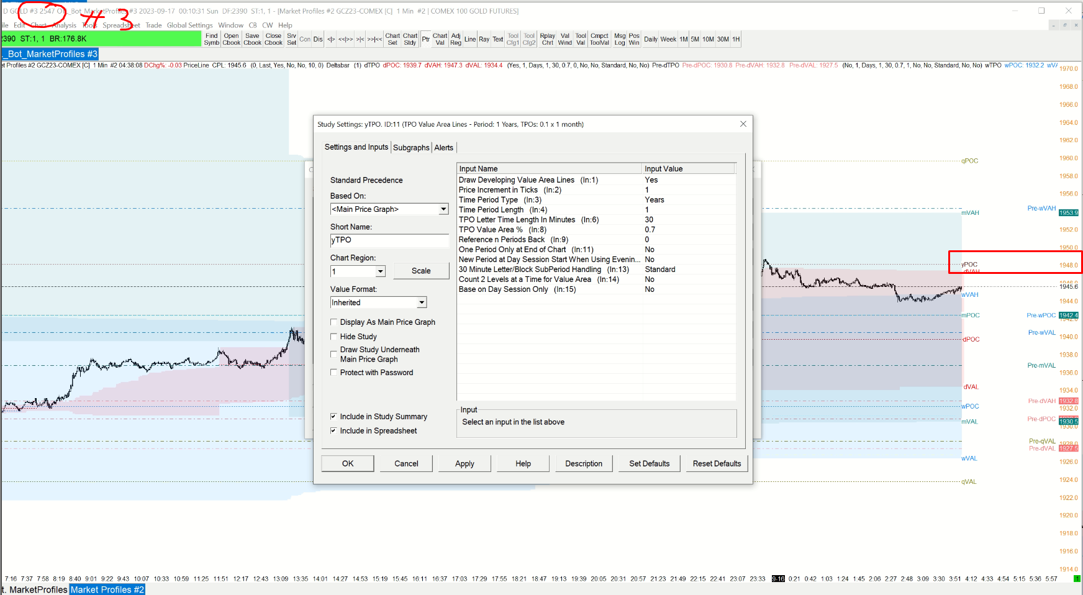
Task: Click the Apply button
Action: click(x=464, y=463)
